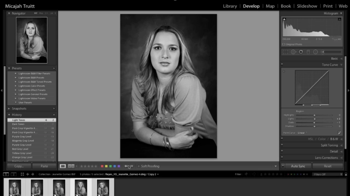Image resolution: width=350 pixels, height=196 pixels.
Task: Open the Print module
Action: 328,6
